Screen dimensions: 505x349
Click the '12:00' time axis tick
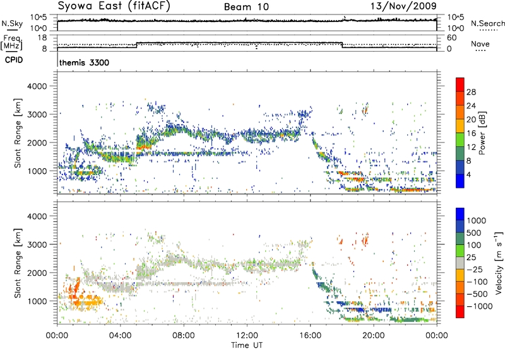(247, 336)
